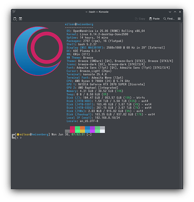Click the 'Memory: 4.31 GiB' line
The height and width of the screenshot is (202, 194).
(x=95, y=91)
